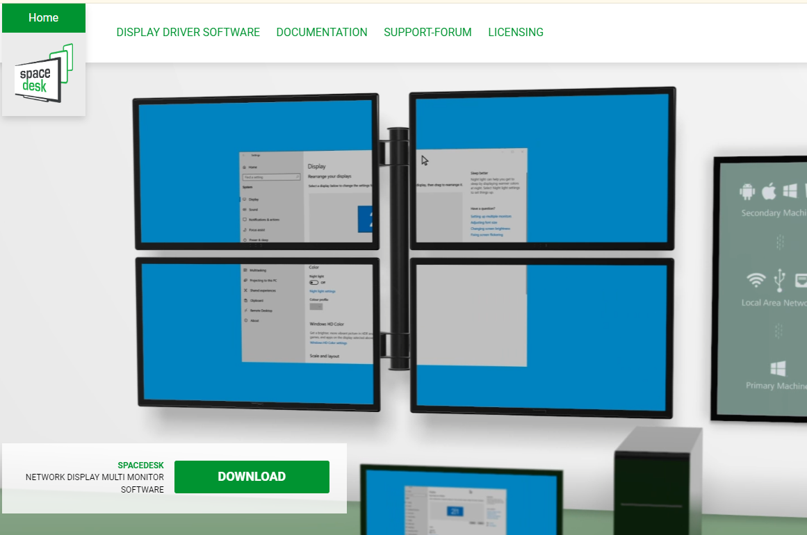Click 'Display' heading in monitor image
The height and width of the screenshot is (535, 807).
tap(316, 166)
